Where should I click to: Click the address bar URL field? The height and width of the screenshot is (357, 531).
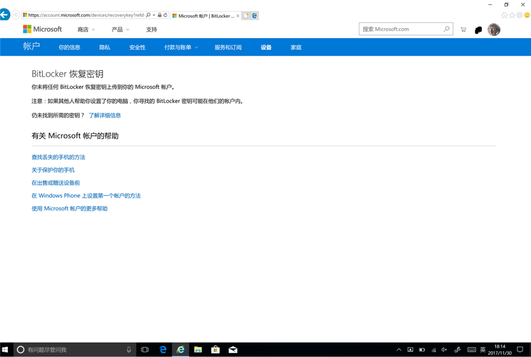(86, 15)
